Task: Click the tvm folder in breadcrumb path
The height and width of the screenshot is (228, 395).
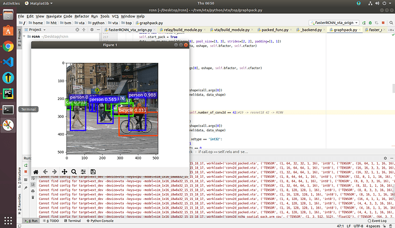Action: (66, 23)
